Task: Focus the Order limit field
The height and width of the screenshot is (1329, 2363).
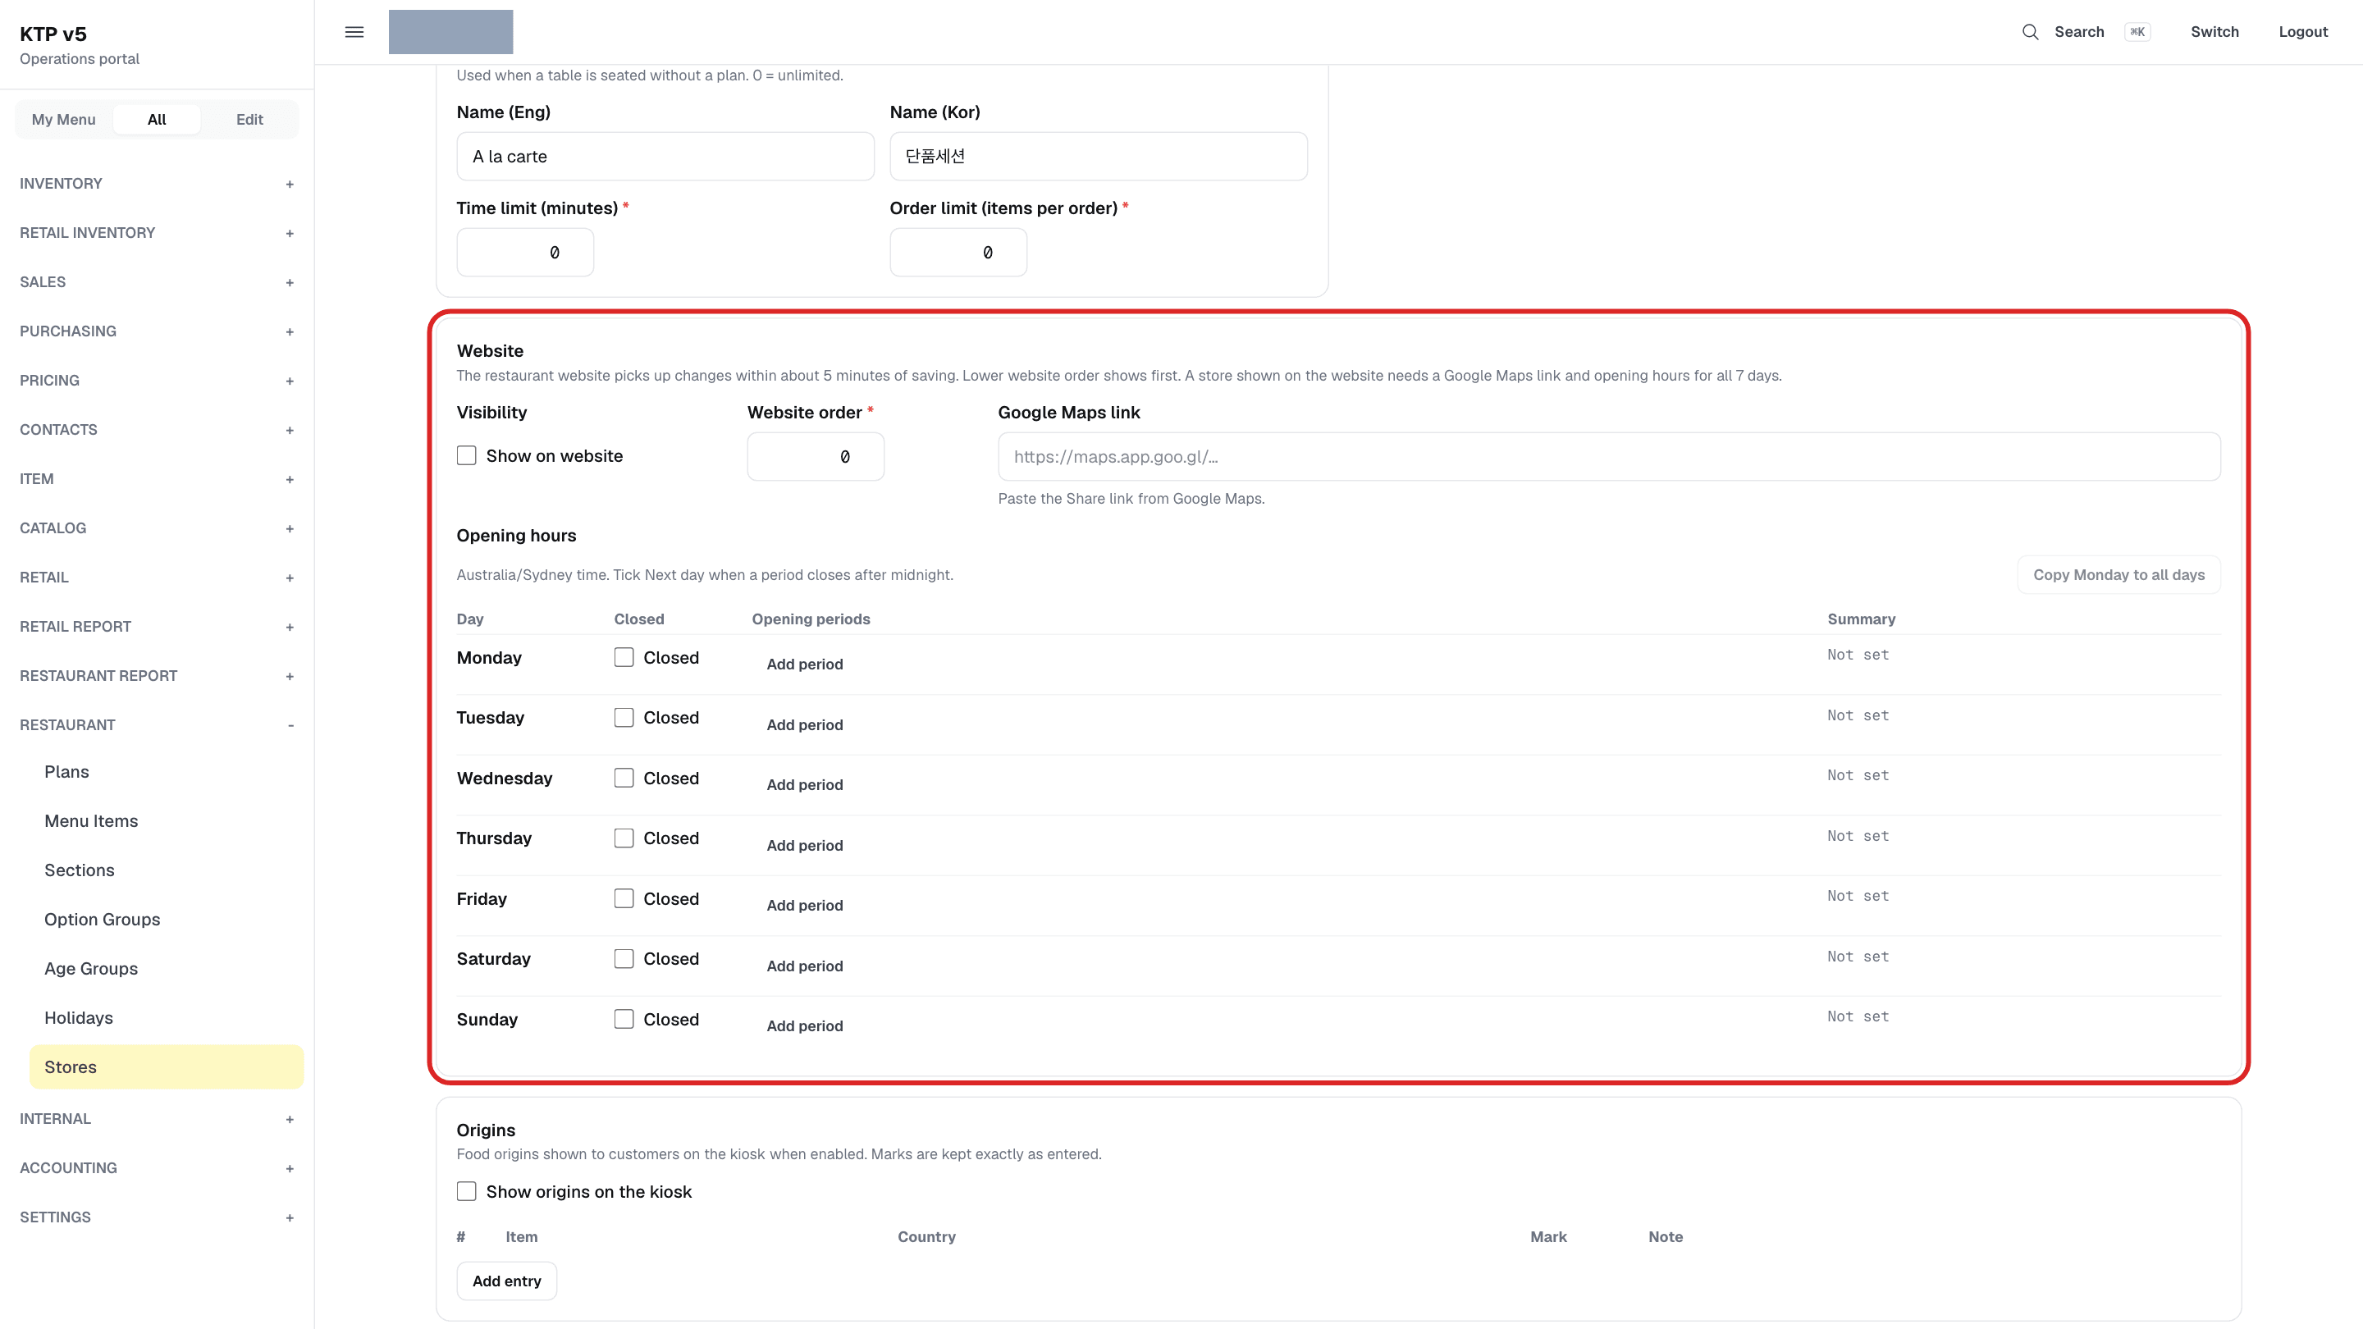Action: pyautogui.click(x=958, y=252)
